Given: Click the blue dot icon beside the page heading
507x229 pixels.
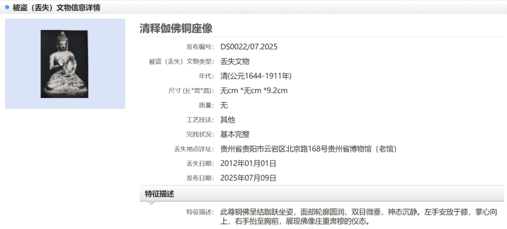Looking at the screenshot, I should coord(7,7).
